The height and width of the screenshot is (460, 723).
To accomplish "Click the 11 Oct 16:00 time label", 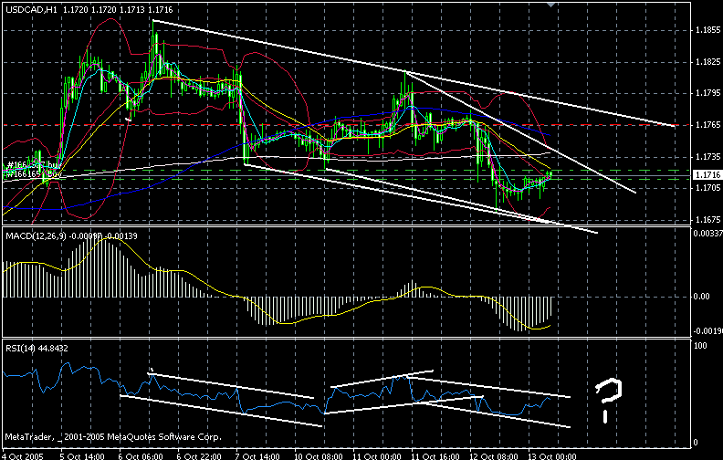I will [x=435, y=456].
